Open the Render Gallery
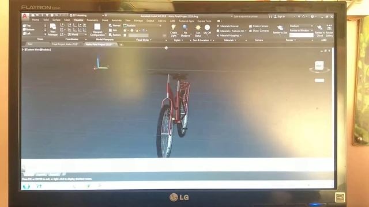Image resolution: width=369 pixels, height=207 pixels. pyautogui.click(x=329, y=30)
